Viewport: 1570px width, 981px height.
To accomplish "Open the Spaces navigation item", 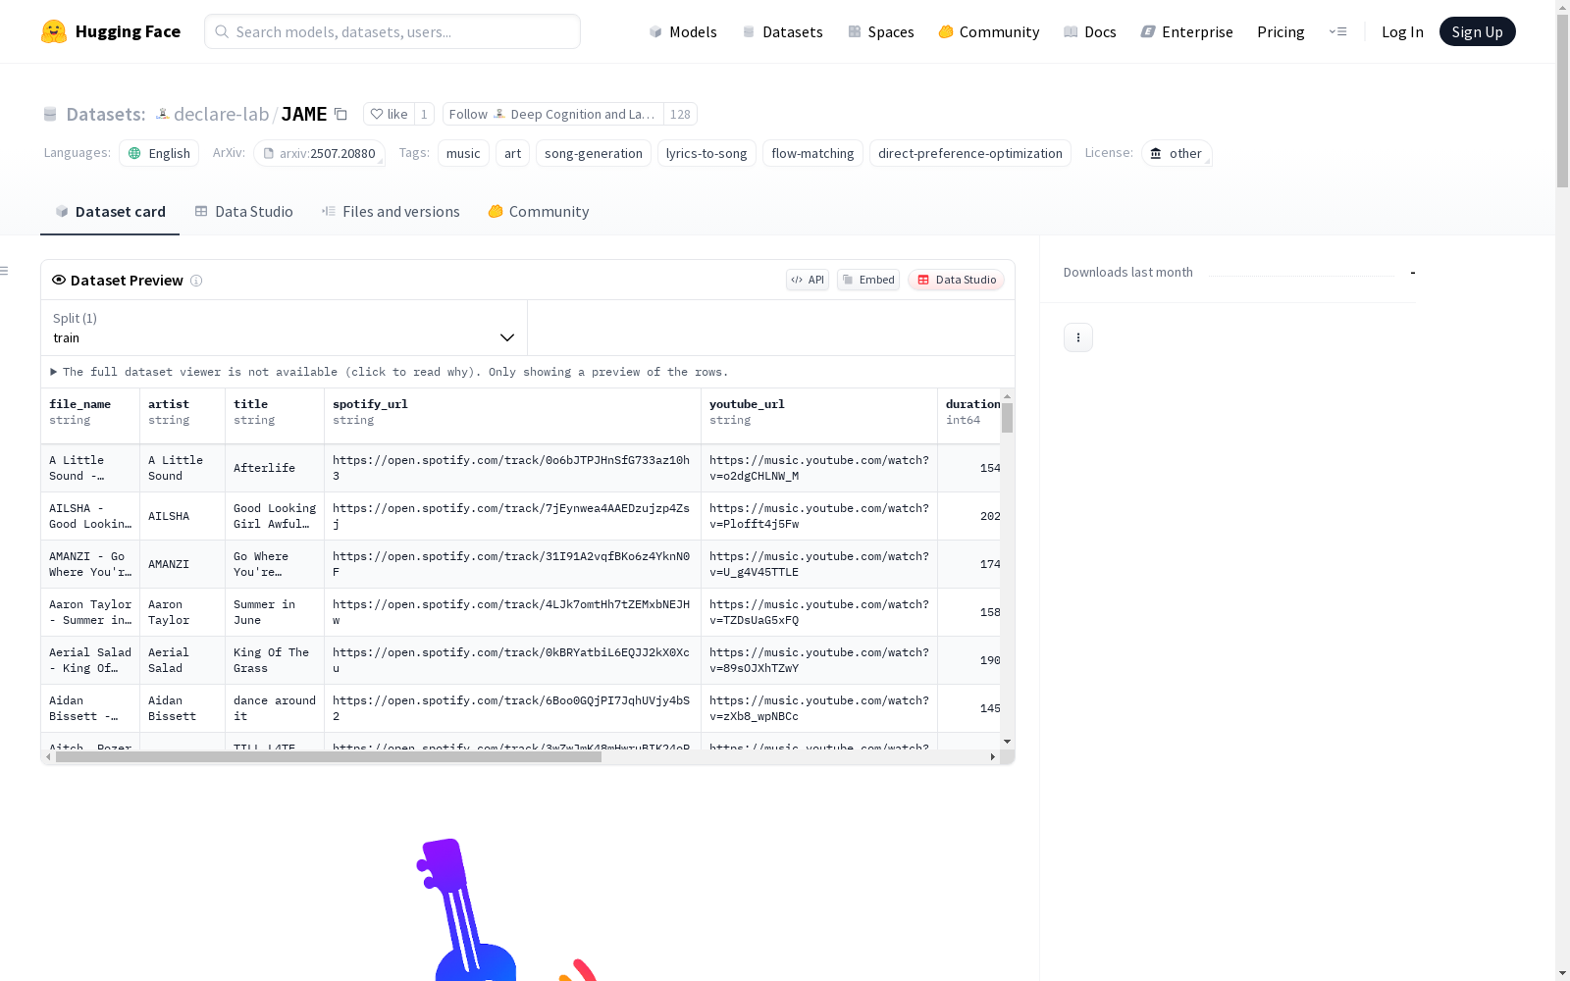I will click(x=881, y=31).
